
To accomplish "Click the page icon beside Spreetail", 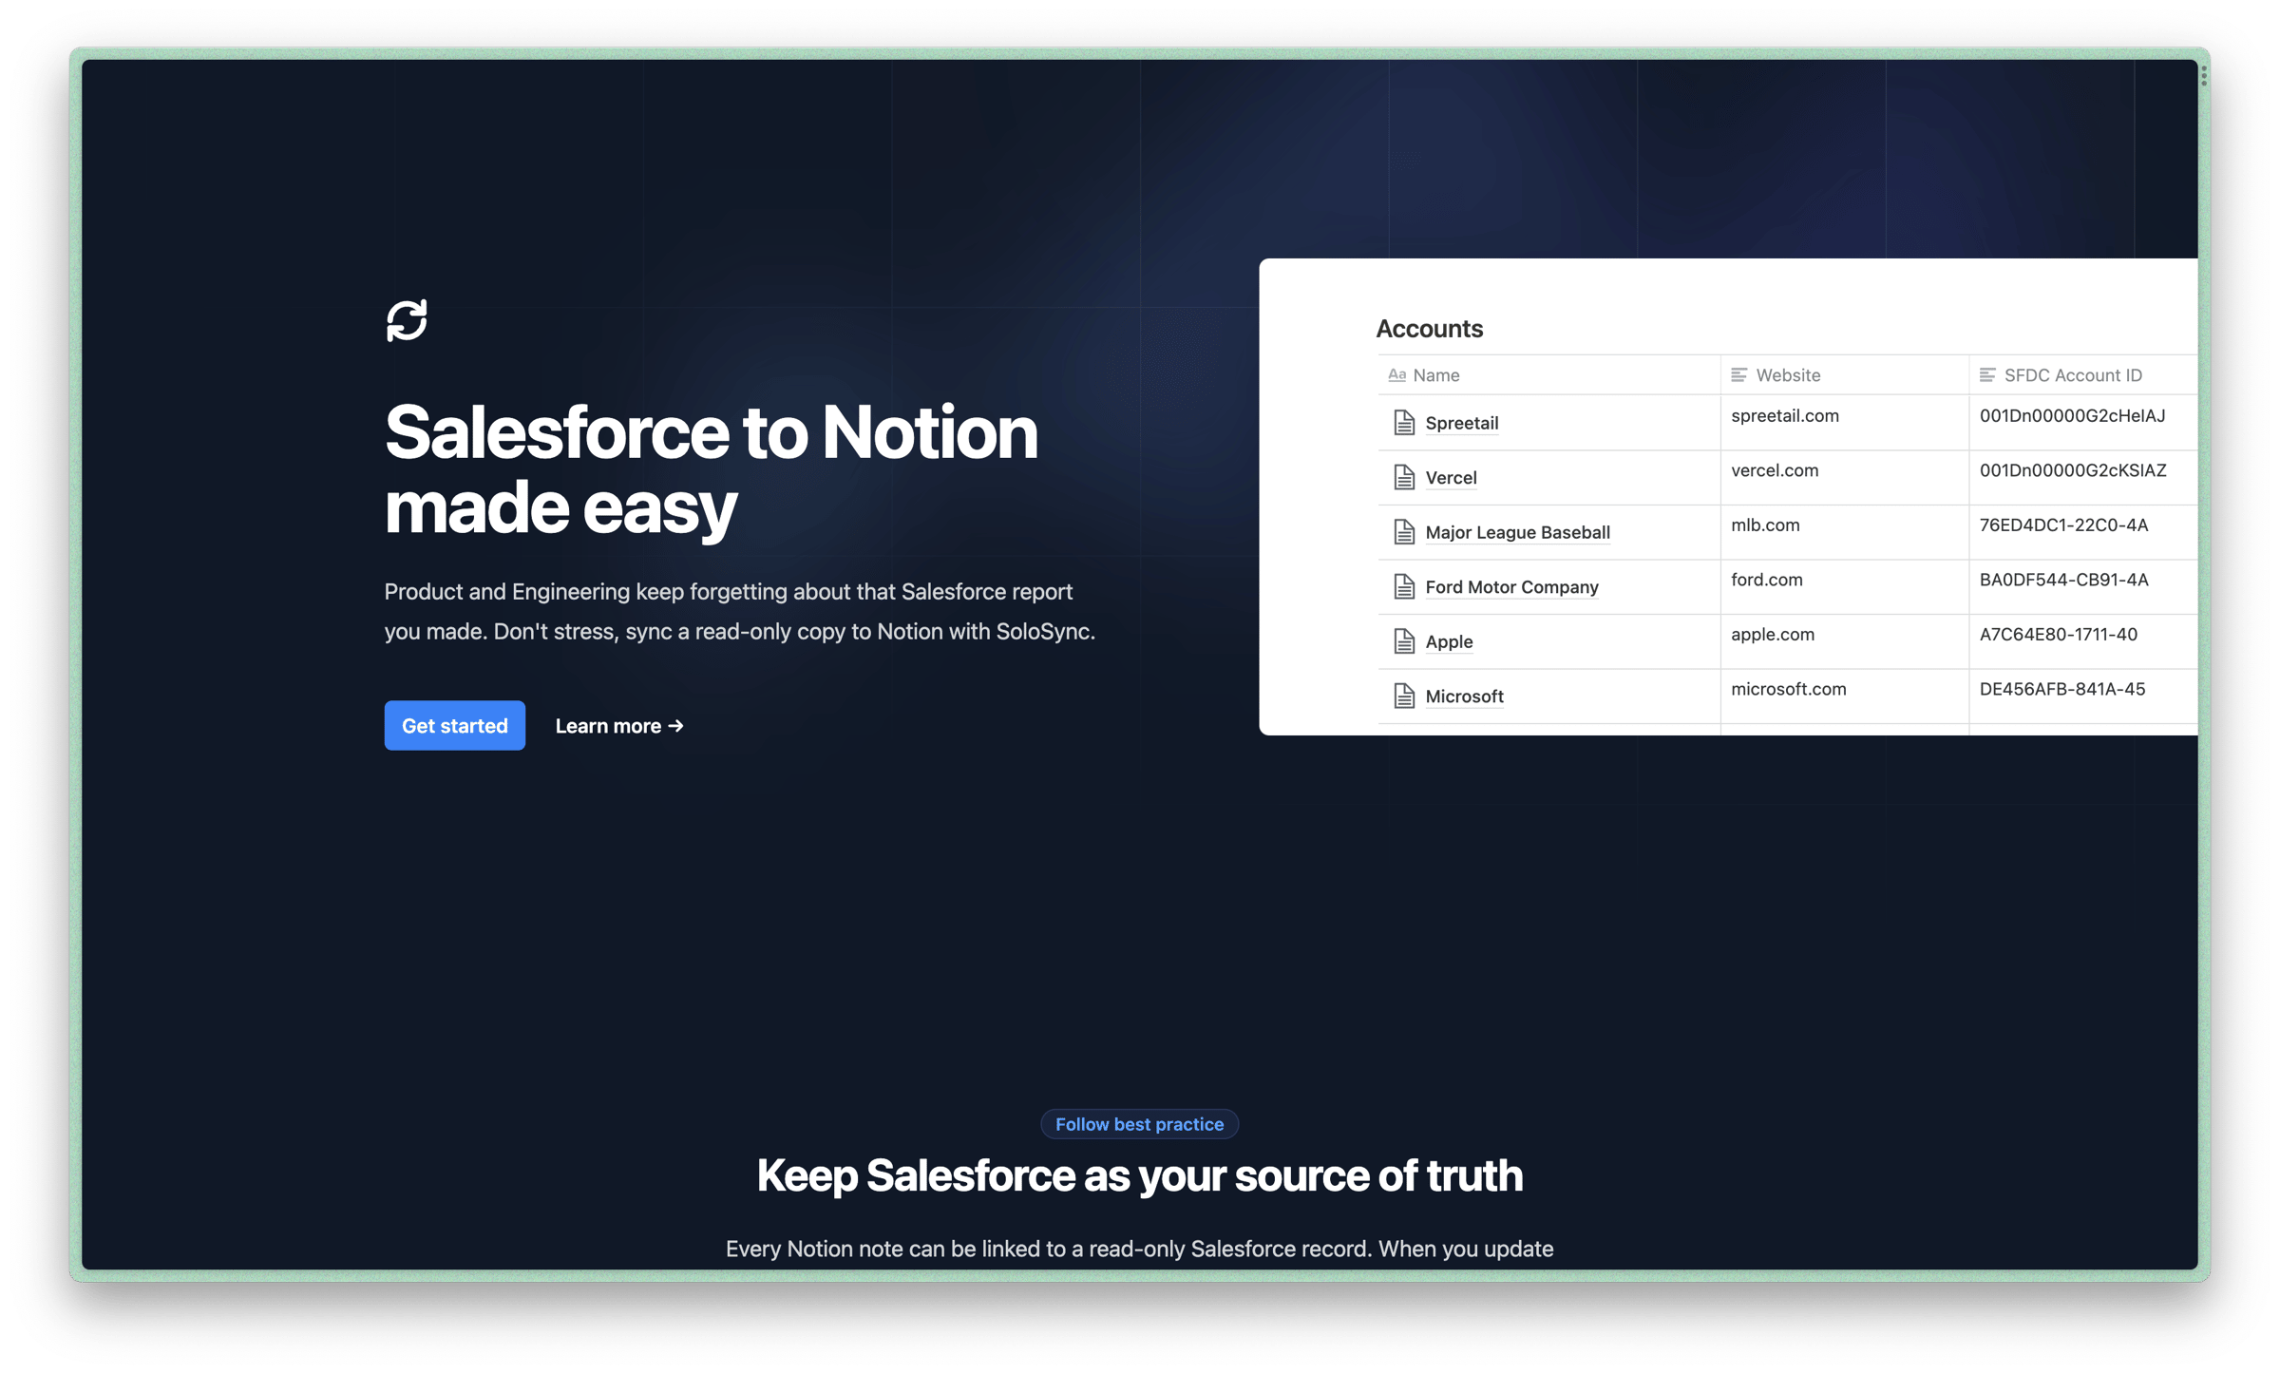I will 1403,423.
